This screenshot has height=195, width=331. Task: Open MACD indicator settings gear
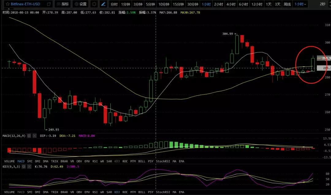tap(29, 136)
